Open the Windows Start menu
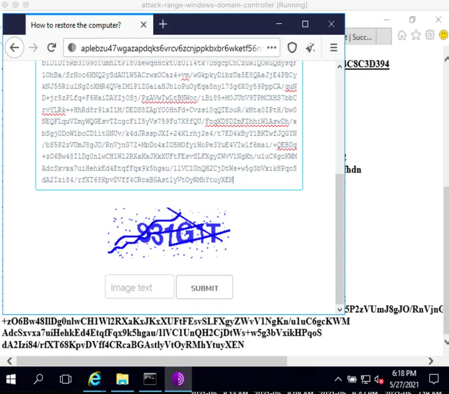 click(11, 380)
